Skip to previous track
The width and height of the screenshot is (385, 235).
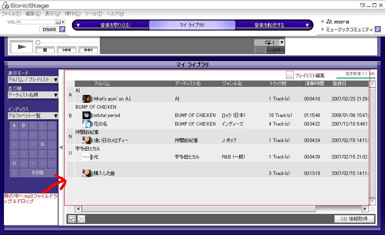click(x=66, y=50)
